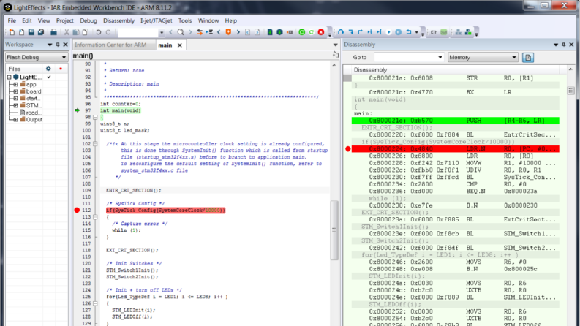This screenshot has height=326, width=580.
Task: Click the Step Into debug icon
Action: [x=350, y=32]
